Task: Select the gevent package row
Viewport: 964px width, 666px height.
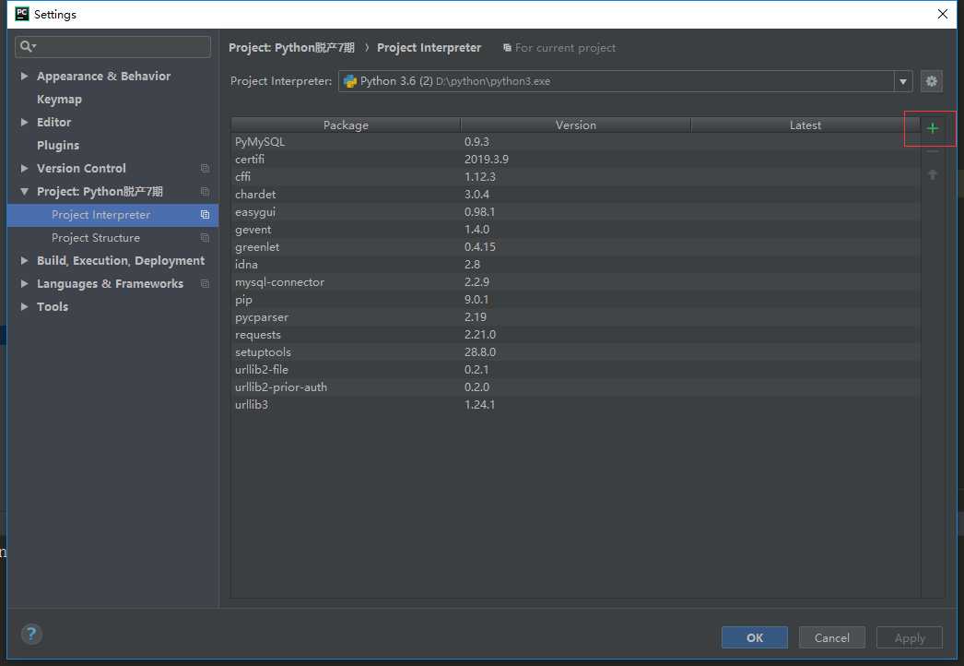Action: click(x=575, y=229)
